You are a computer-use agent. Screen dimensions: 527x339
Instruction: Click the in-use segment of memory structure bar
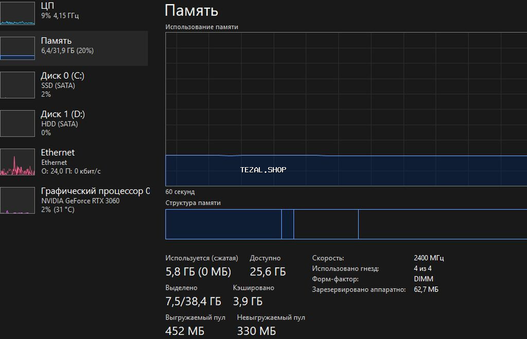[x=223, y=224]
